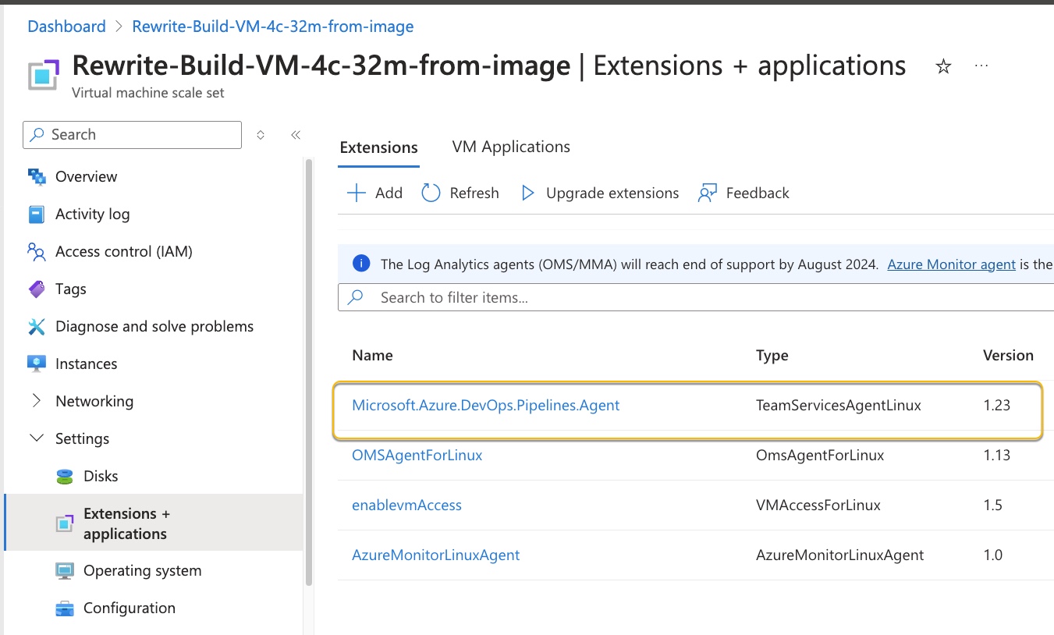Open the more options ellipsis in header
The width and height of the screenshot is (1054, 635).
click(x=981, y=66)
